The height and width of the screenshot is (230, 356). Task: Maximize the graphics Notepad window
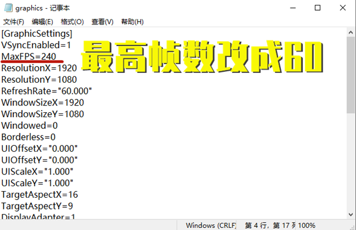(x=318, y=8)
